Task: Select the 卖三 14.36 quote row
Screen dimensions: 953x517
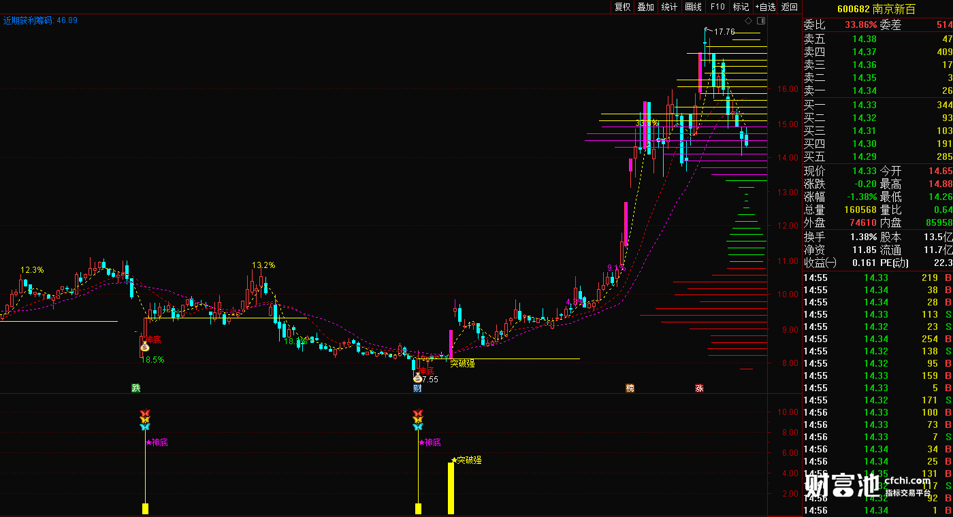Action: click(878, 65)
